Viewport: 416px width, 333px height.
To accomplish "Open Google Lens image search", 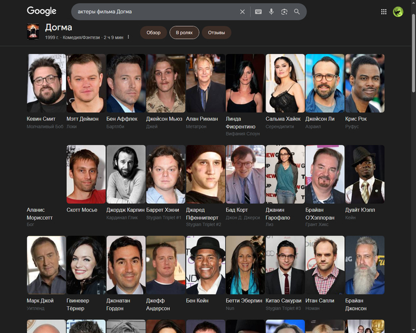I will tap(284, 11).
